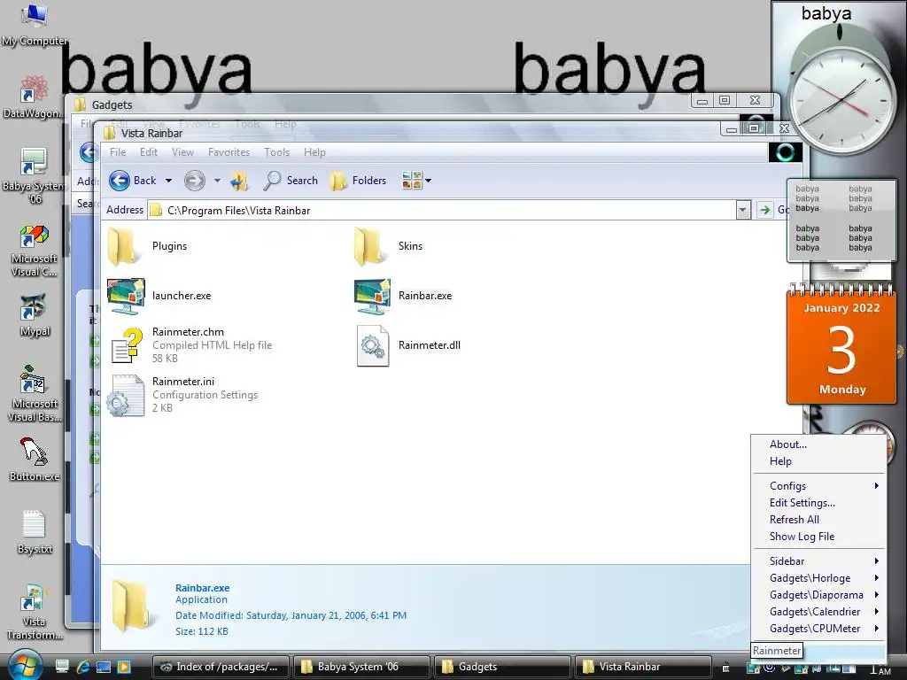Launch Internet Explorer from quick launch

pos(83,666)
